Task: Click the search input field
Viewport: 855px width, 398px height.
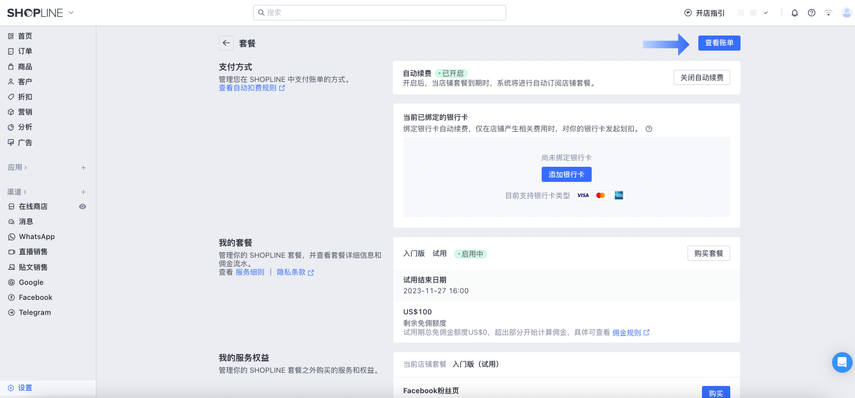Action: coord(379,13)
